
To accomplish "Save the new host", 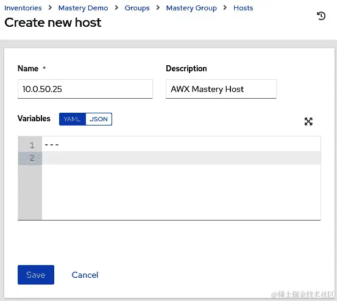I will [36, 275].
